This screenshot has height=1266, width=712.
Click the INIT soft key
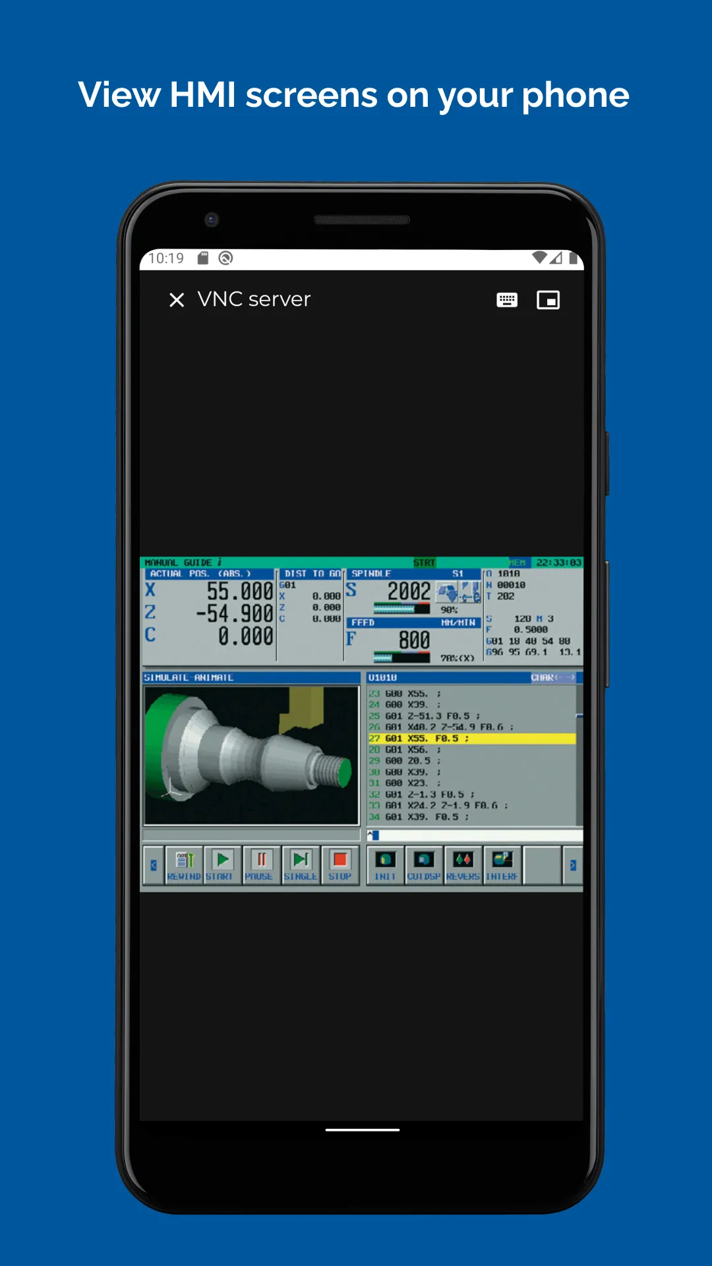click(385, 865)
